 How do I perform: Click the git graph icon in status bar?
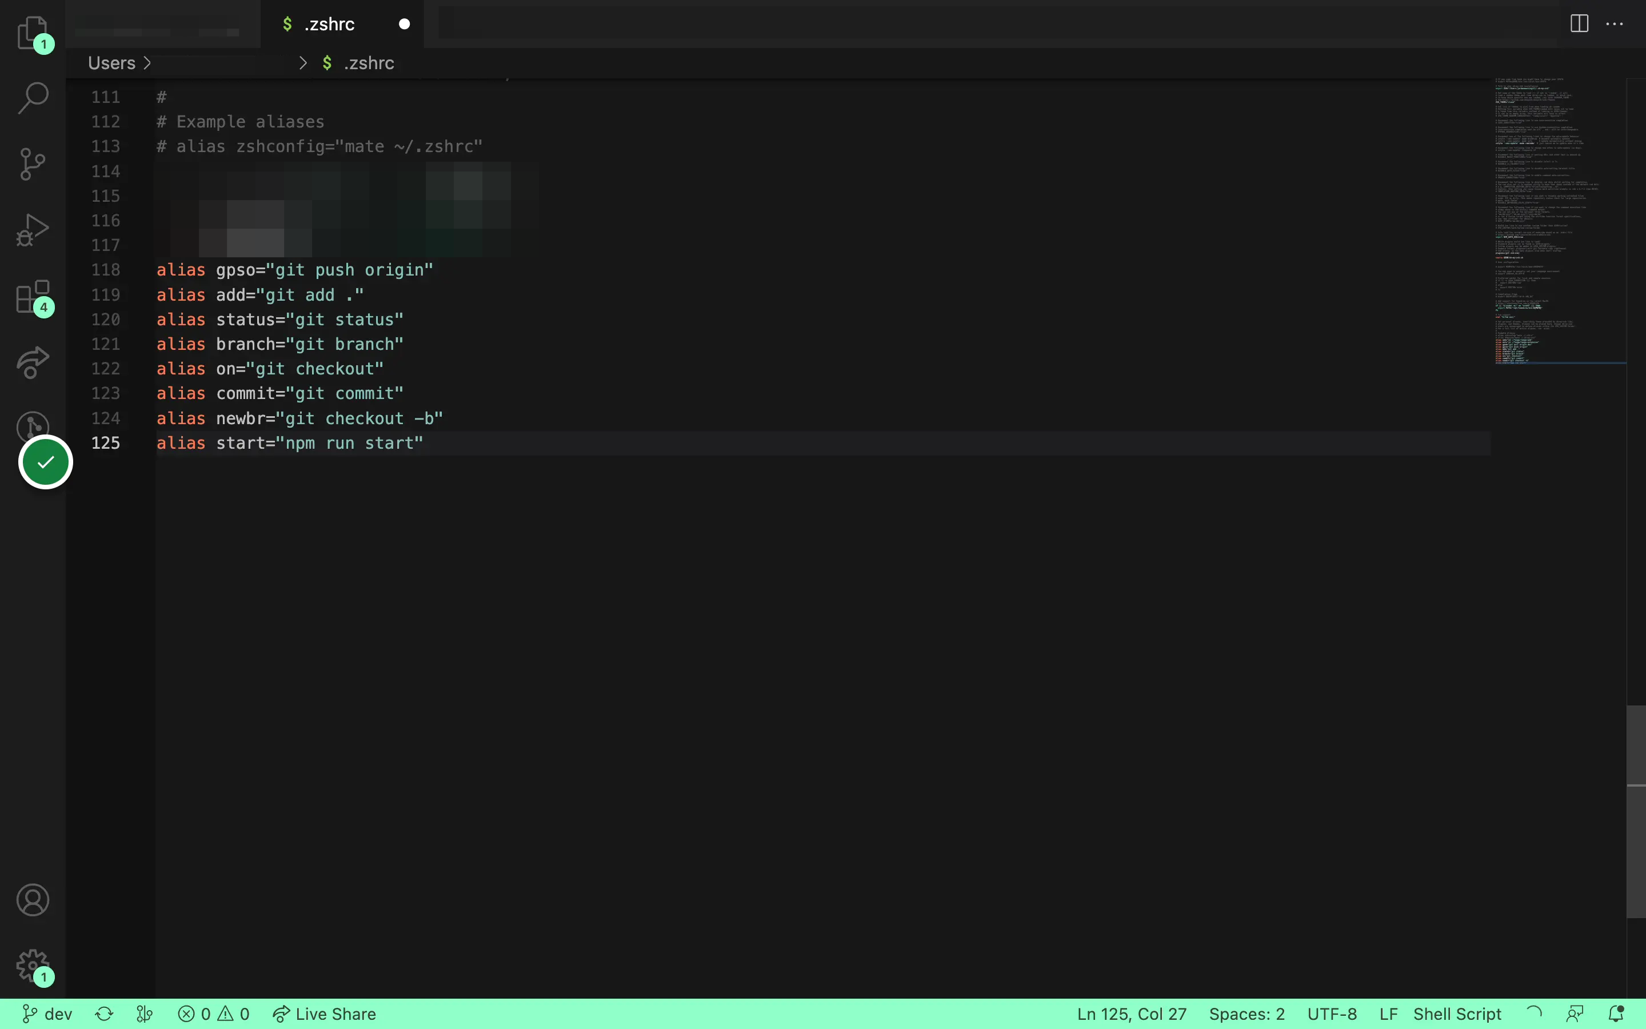(144, 1014)
